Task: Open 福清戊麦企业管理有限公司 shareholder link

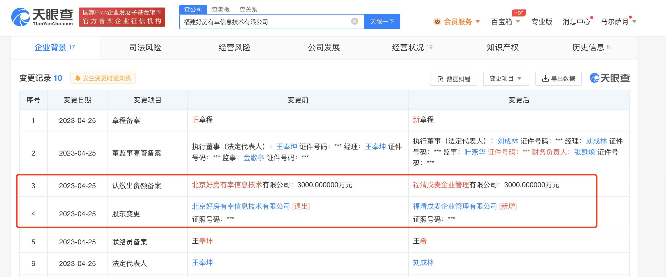Action: click(x=455, y=206)
